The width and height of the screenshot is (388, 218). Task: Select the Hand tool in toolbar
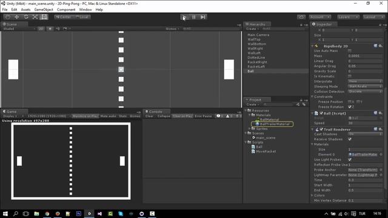coord(8,17)
